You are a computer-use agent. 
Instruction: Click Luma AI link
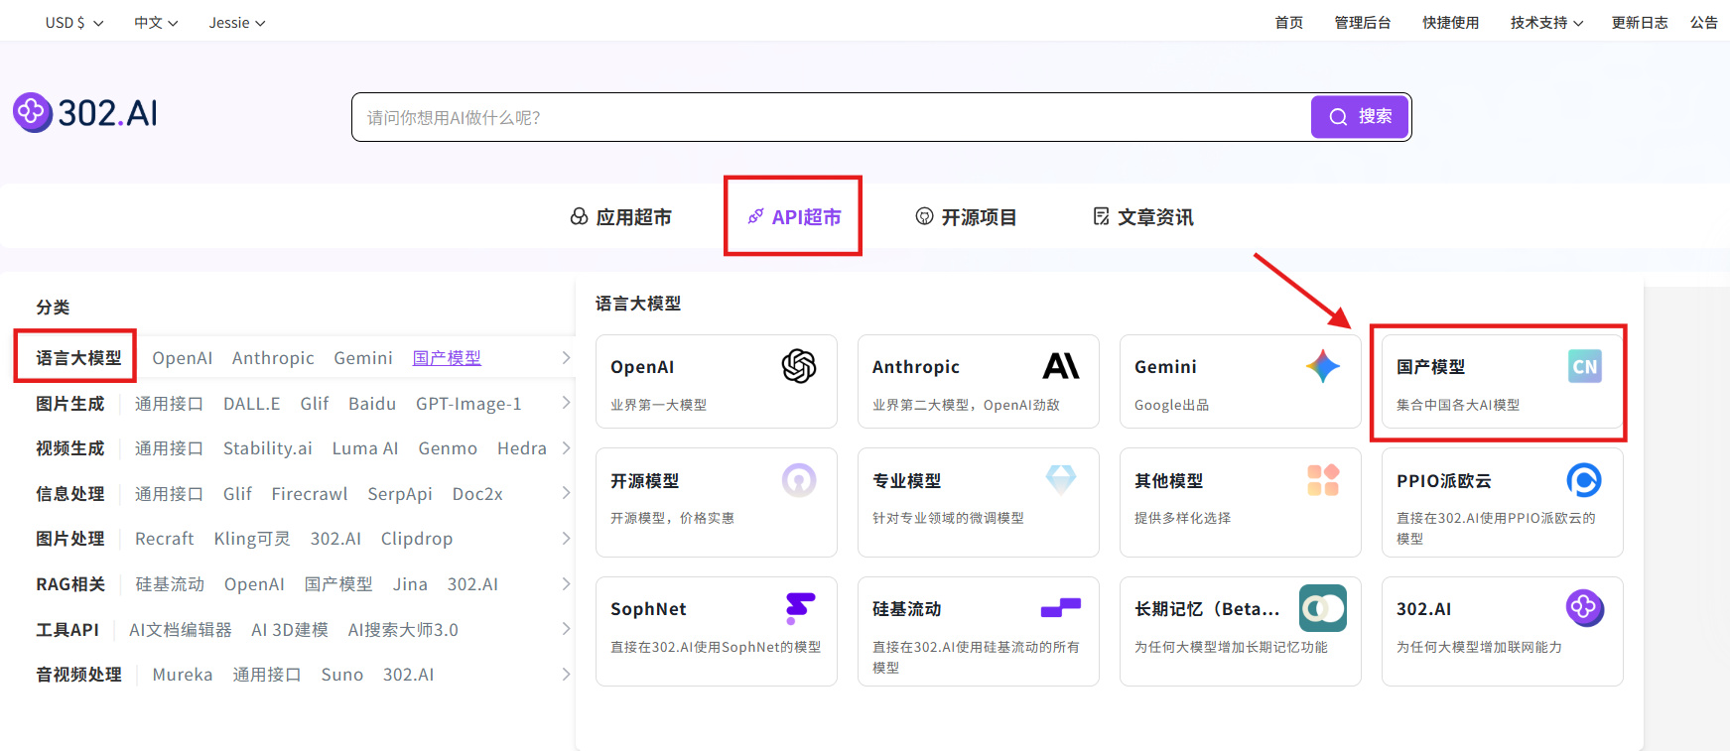[365, 448]
